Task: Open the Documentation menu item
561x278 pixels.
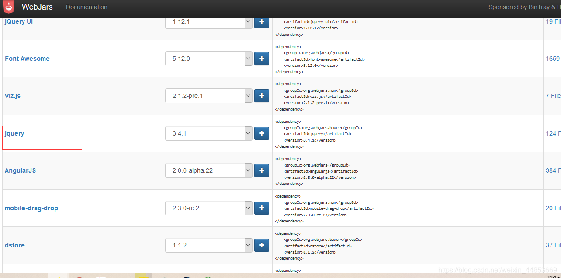Action: click(x=87, y=7)
